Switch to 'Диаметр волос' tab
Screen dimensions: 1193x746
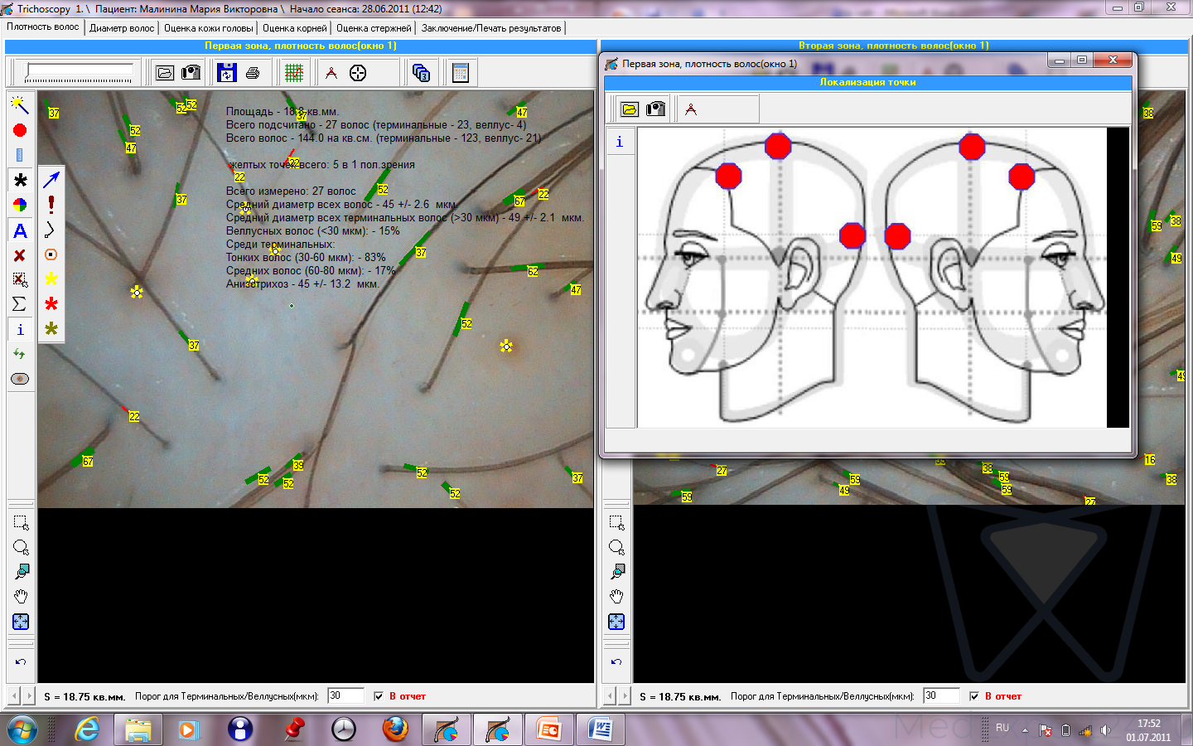point(122,28)
